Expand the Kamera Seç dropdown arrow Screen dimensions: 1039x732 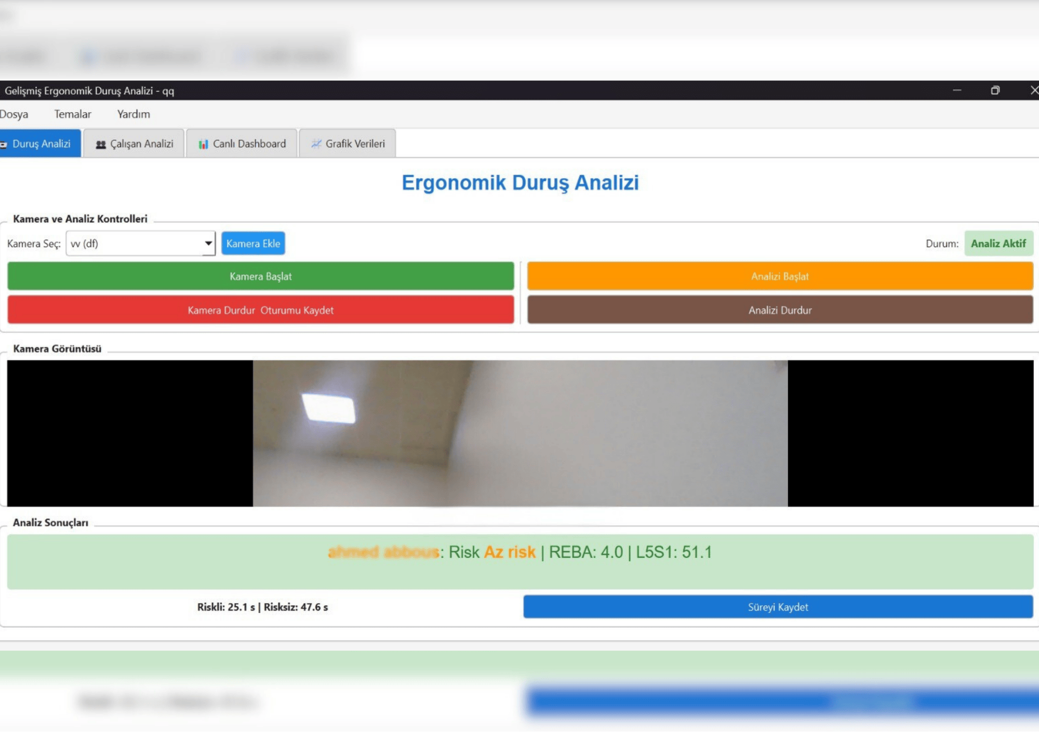click(208, 243)
